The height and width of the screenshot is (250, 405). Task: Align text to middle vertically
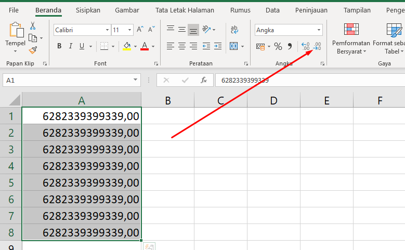tap(182, 29)
